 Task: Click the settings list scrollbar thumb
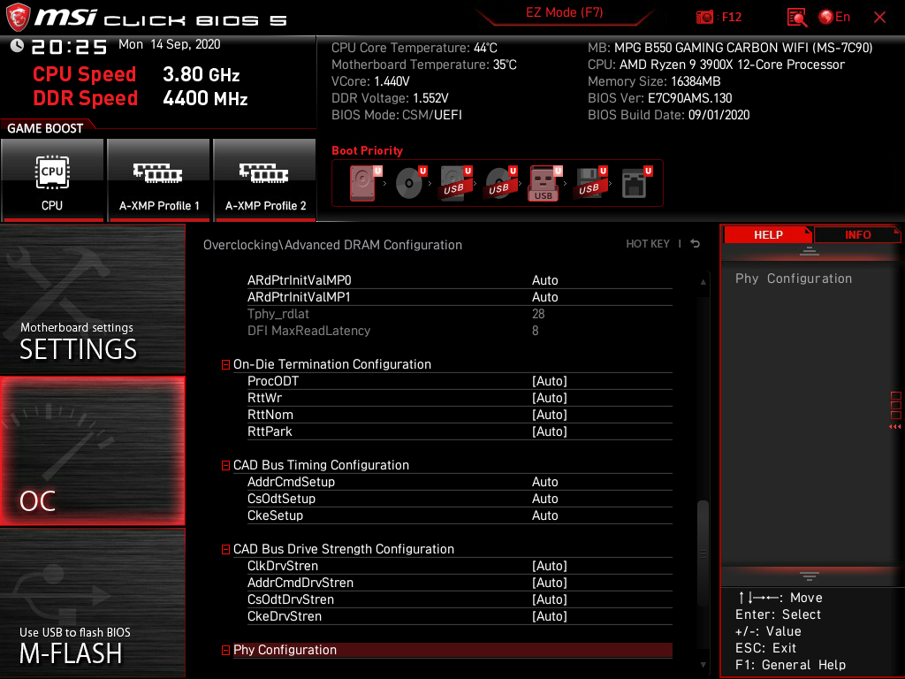[x=703, y=553]
